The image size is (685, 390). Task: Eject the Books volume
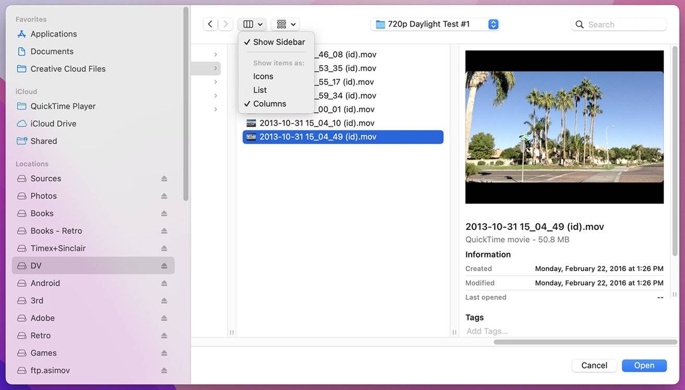tap(164, 213)
